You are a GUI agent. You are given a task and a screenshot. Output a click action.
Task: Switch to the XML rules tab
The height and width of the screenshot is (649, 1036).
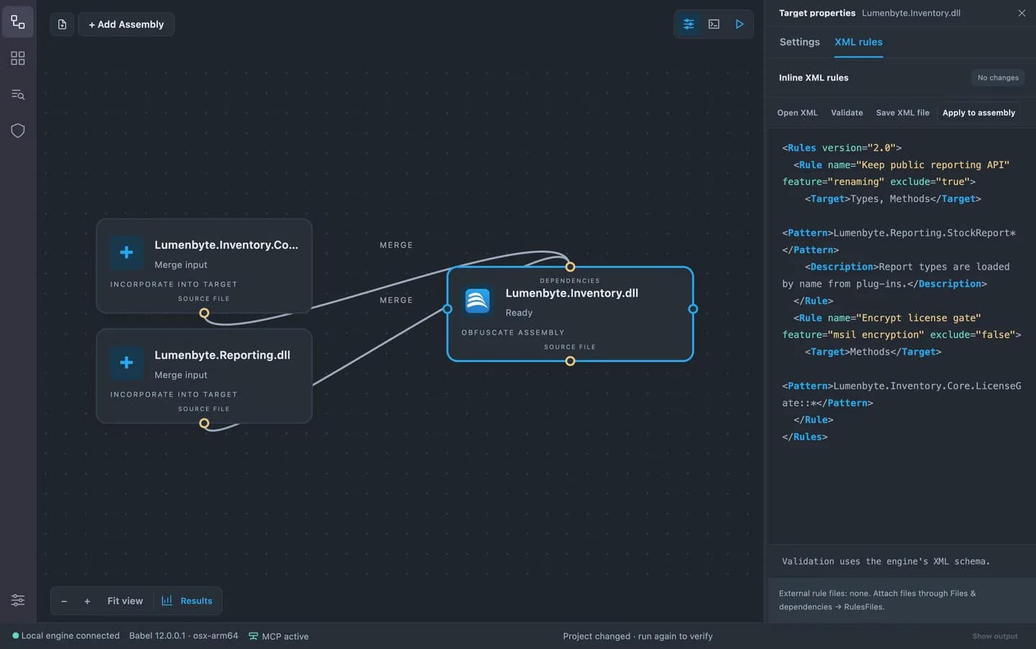coord(858,42)
